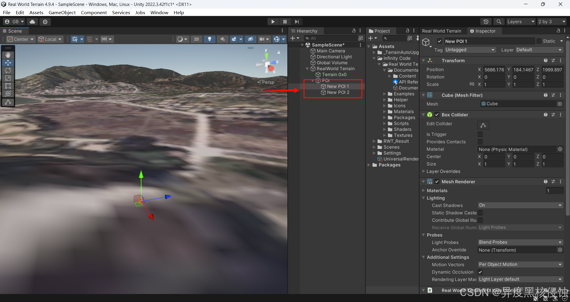Open the GameObject menu
Viewport: 570px width, 302px height.
pos(62,12)
